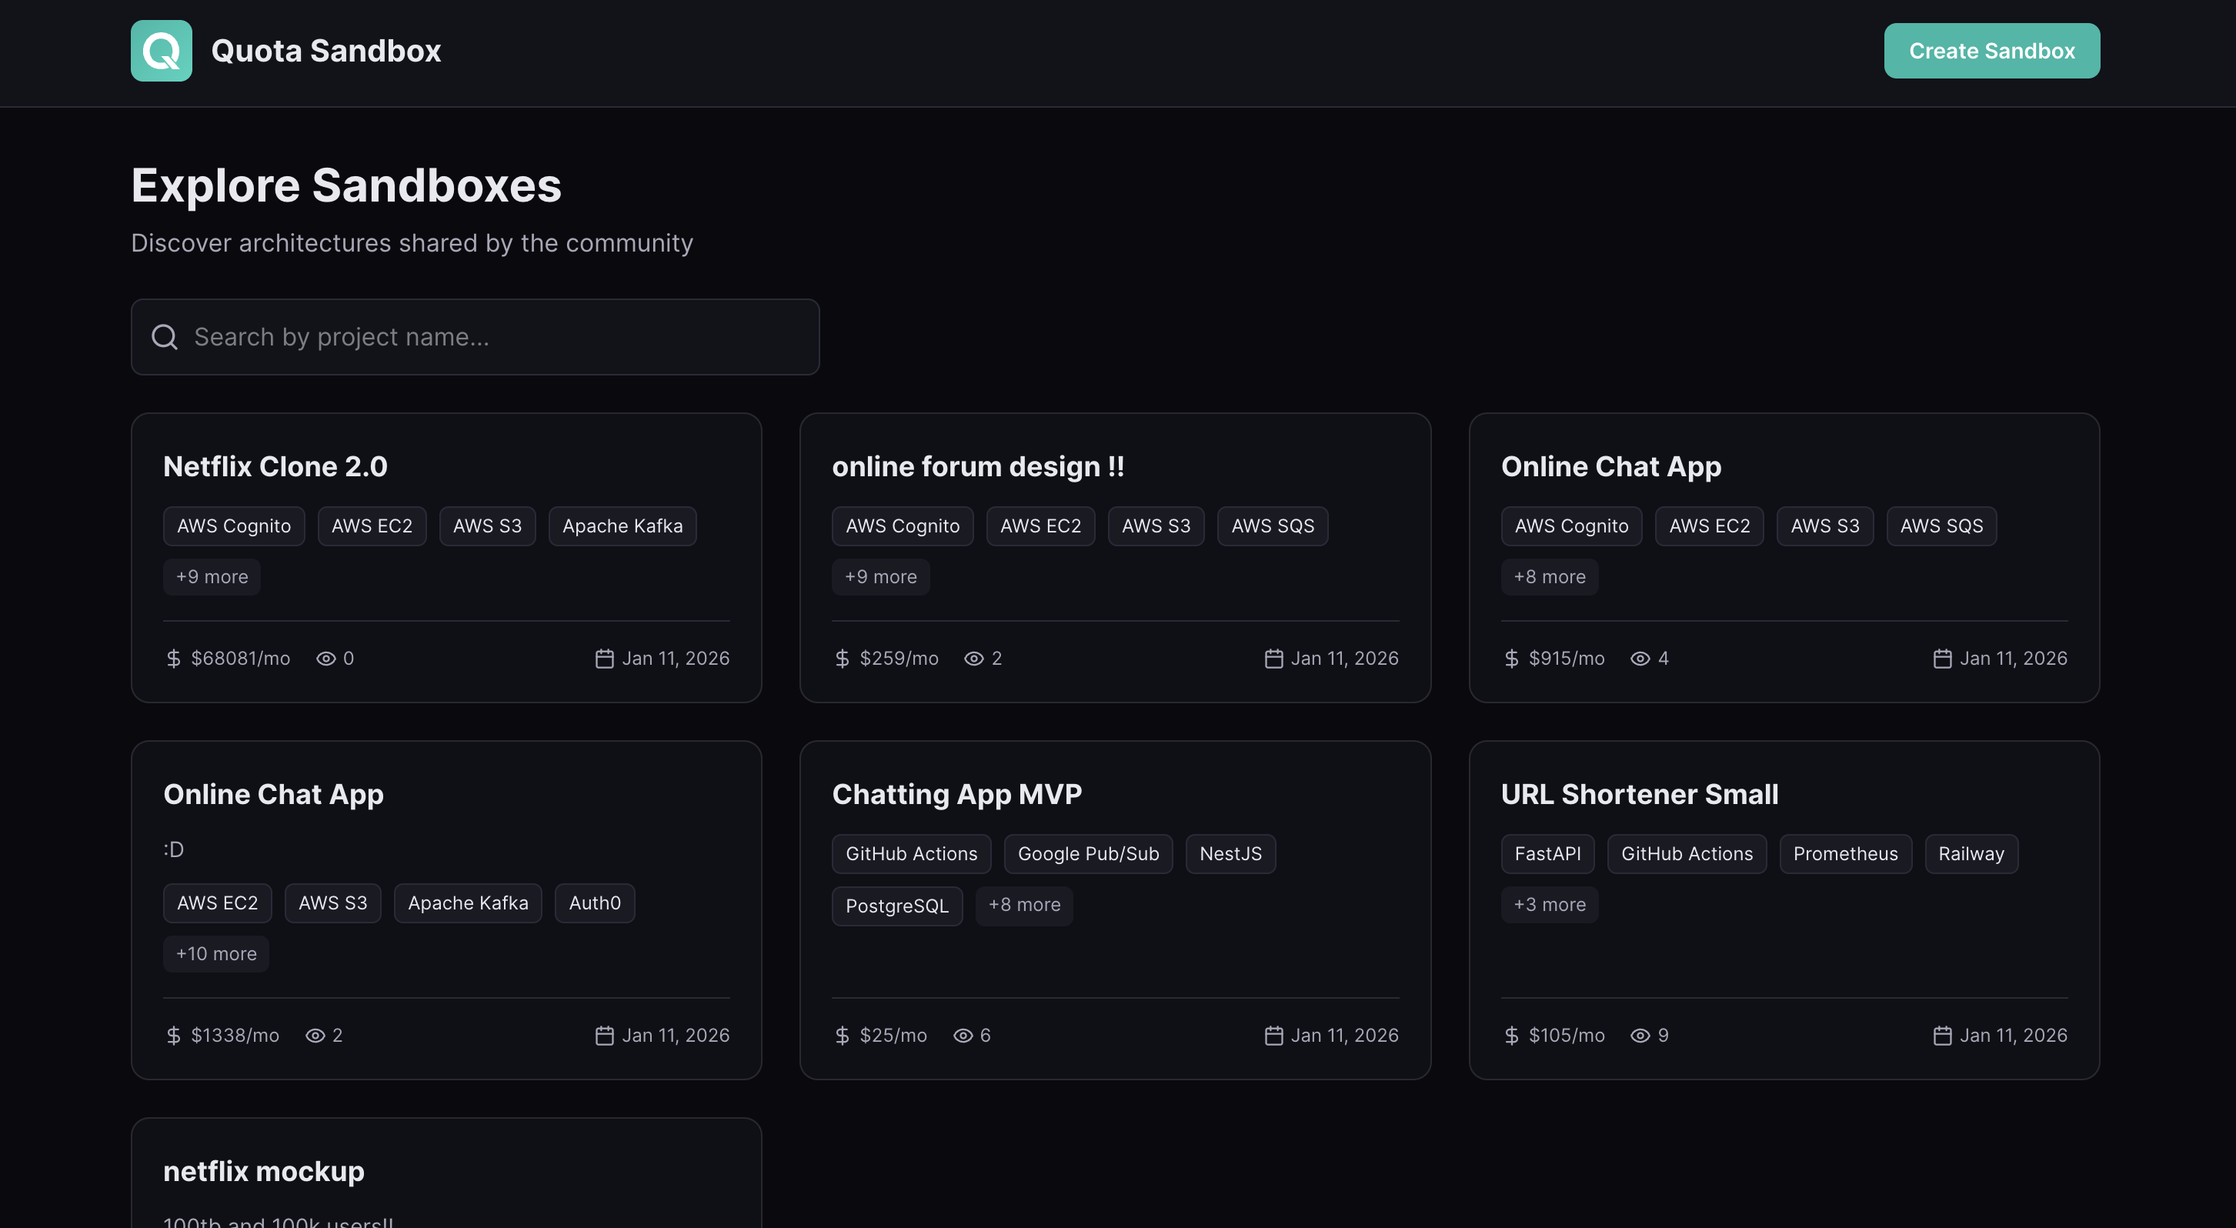This screenshot has width=2236, height=1228.
Task: Click the eye icon on online forum design card
Action: 974,659
